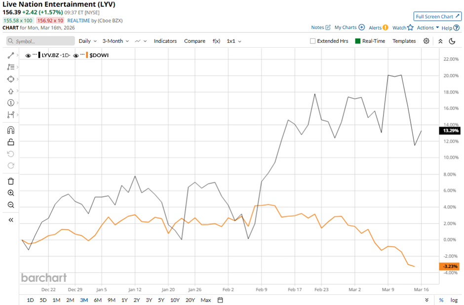Click the Watch star icon
The image size is (464, 305).
click(x=410, y=28)
